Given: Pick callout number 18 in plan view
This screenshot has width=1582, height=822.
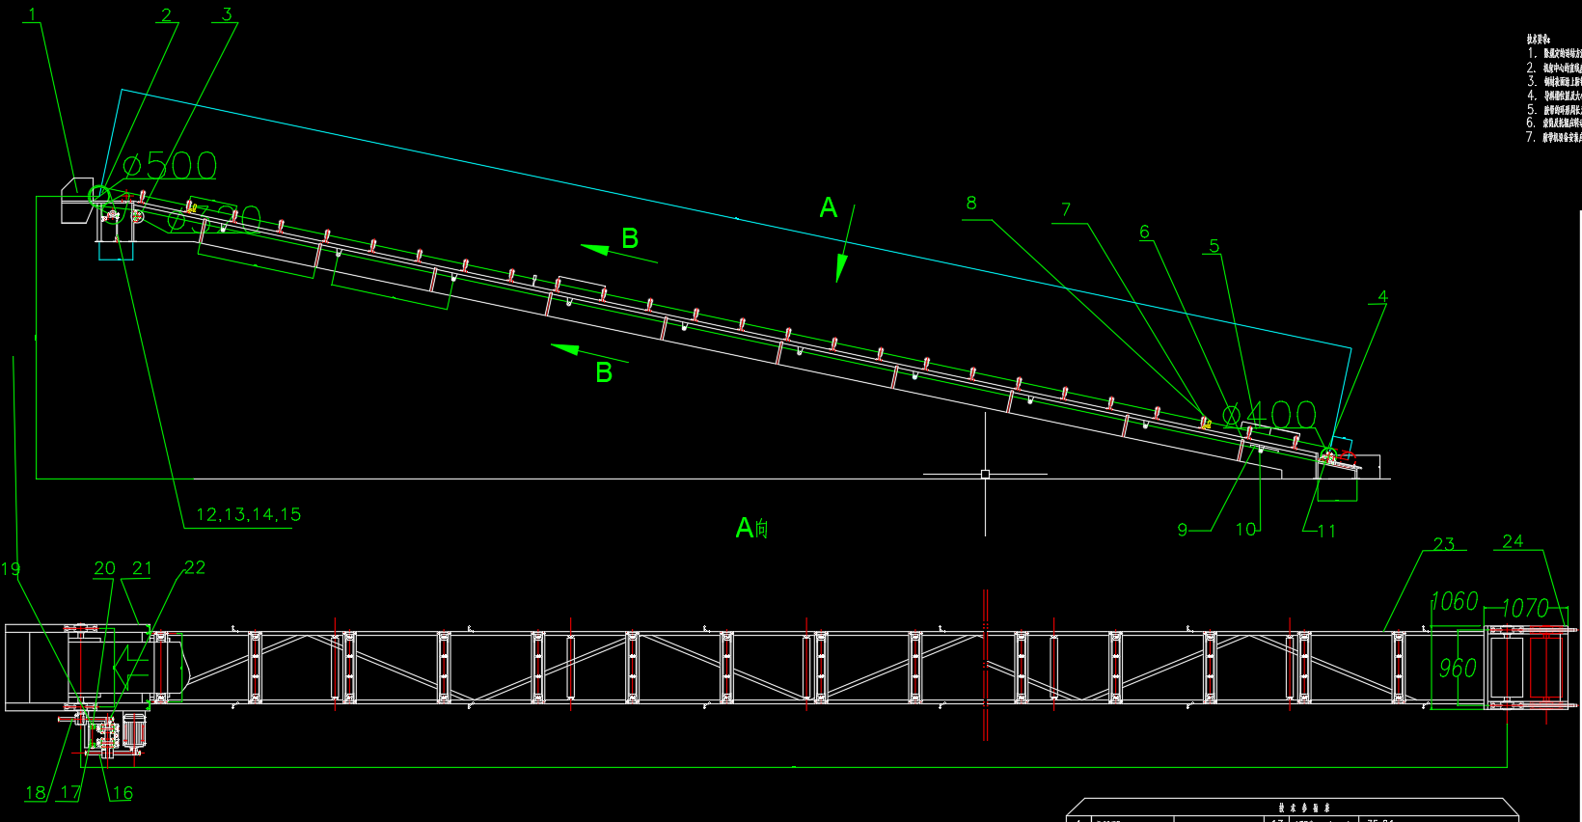Looking at the screenshot, I should [36, 793].
